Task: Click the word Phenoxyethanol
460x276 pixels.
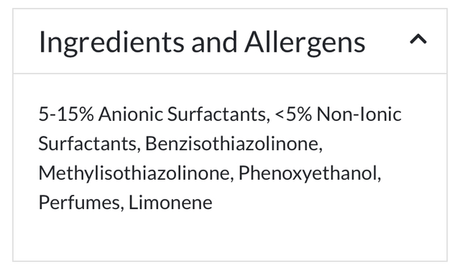Action: [x=308, y=173]
